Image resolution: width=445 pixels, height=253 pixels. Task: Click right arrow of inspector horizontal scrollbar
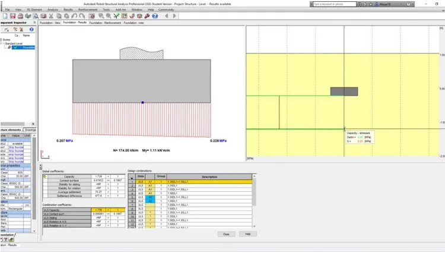pyautogui.click(x=33, y=124)
